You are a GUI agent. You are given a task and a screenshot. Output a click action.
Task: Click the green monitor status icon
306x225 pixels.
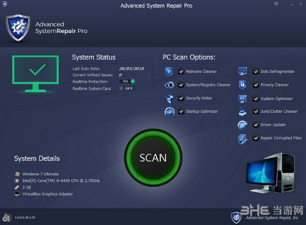(35, 74)
